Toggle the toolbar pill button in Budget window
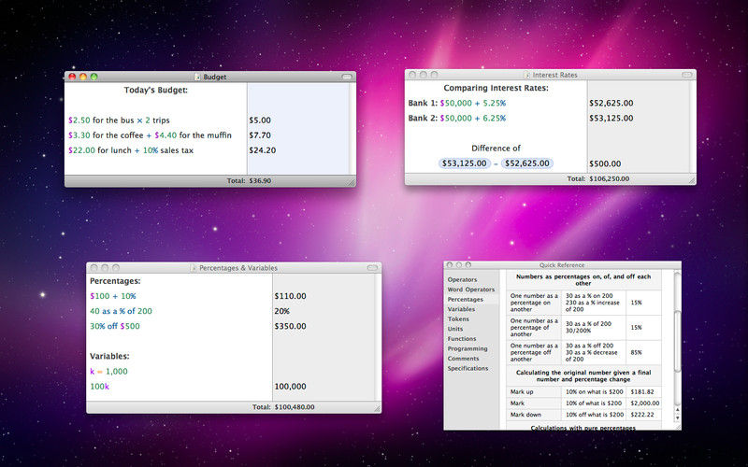This screenshot has height=467, width=748. [x=347, y=77]
